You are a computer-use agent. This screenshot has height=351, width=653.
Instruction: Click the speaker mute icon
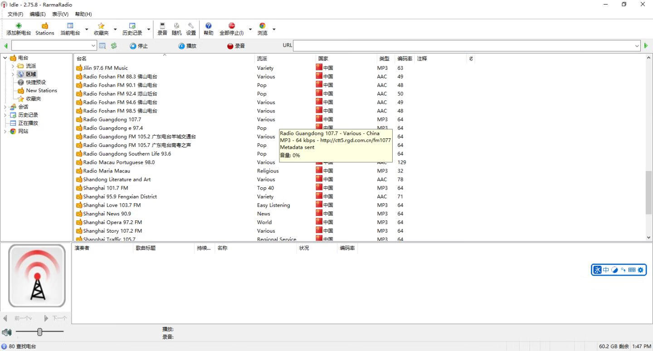pos(6,332)
